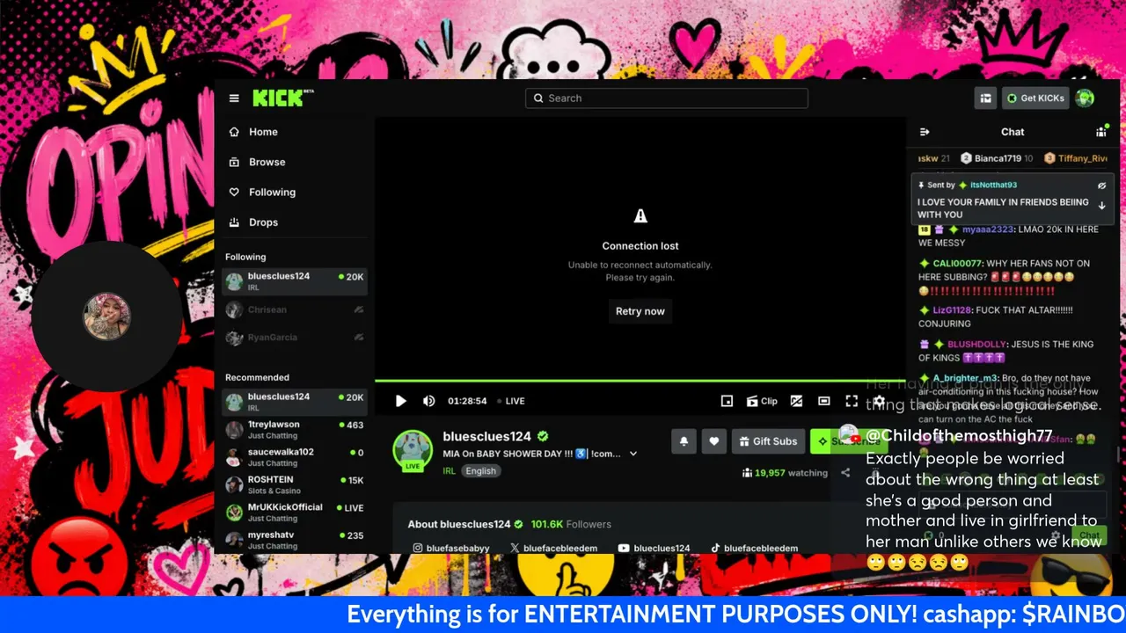
Task: Click the Gift Subs button
Action: click(x=767, y=441)
